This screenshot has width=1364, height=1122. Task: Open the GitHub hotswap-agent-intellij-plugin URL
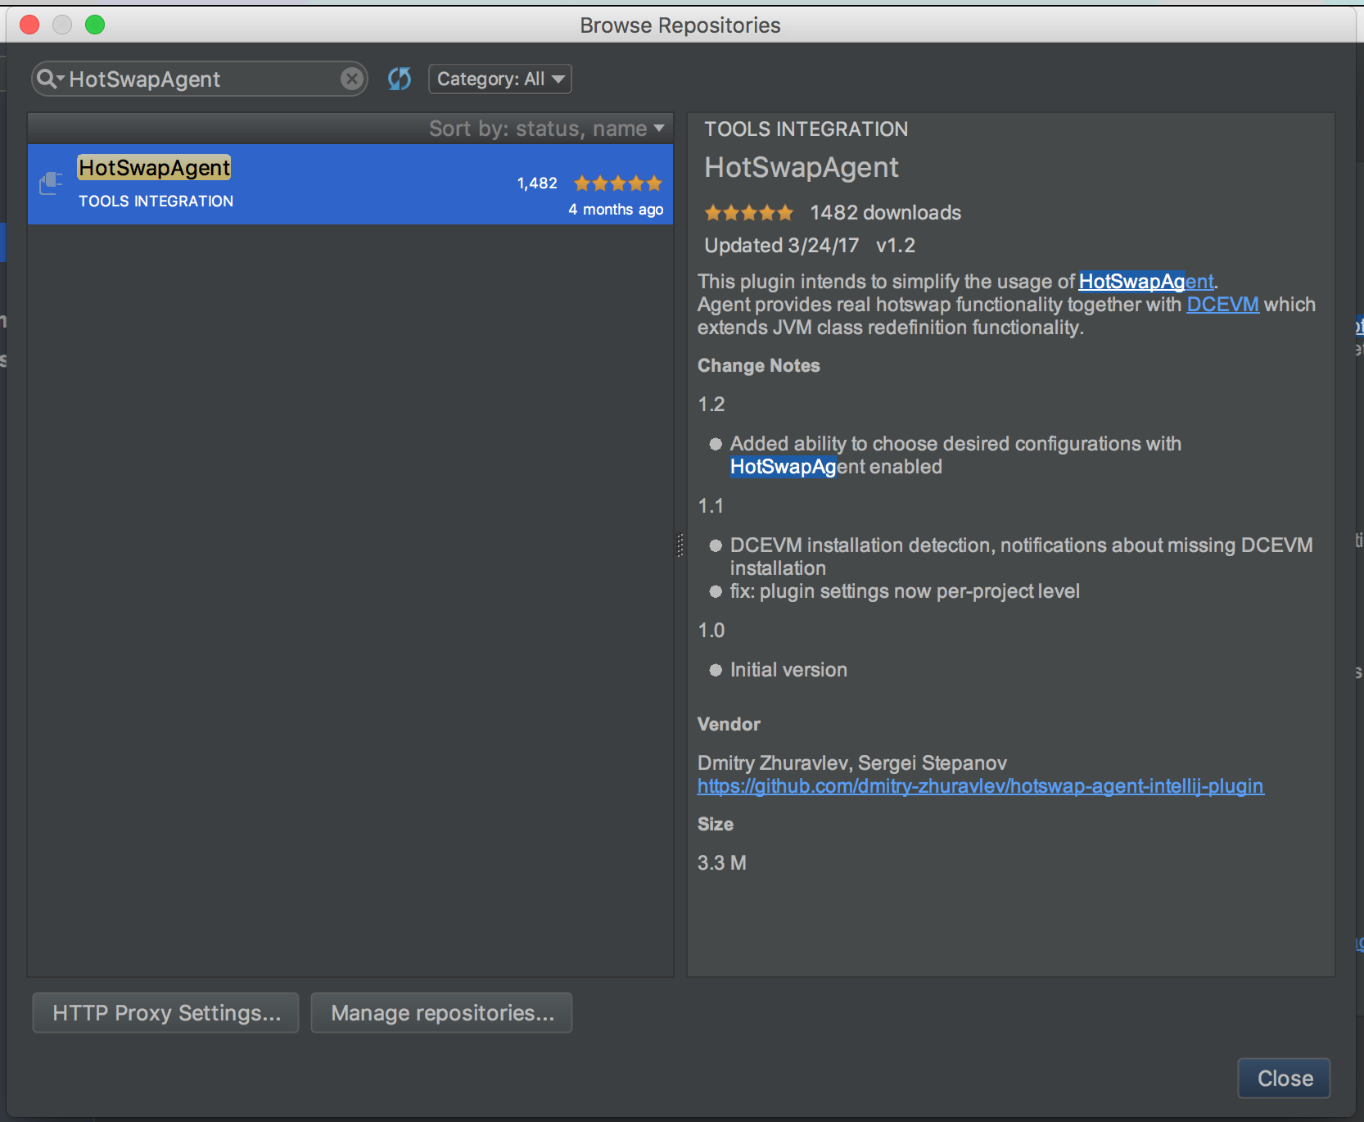[x=980, y=786]
